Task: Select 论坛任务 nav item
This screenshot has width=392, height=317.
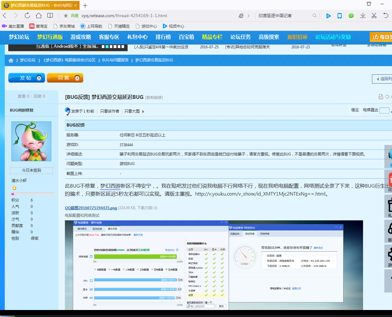Action: tap(241, 37)
